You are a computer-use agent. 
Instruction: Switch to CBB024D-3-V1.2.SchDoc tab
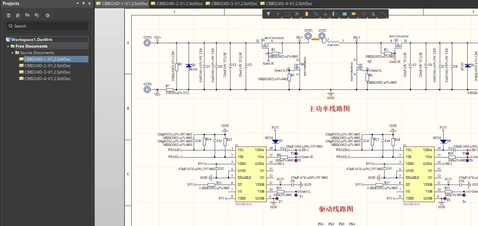tap(232, 4)
